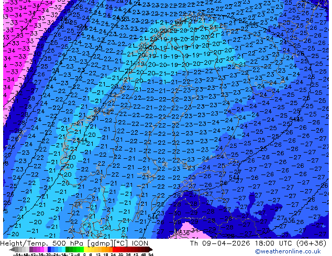Select the bright red swatch at 24
The width and height of the screenshot is (332, 256).
coord(114,249)
